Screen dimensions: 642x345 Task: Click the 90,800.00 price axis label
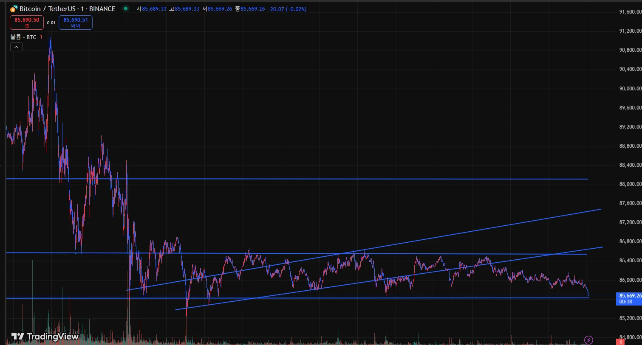click(630, 50)
